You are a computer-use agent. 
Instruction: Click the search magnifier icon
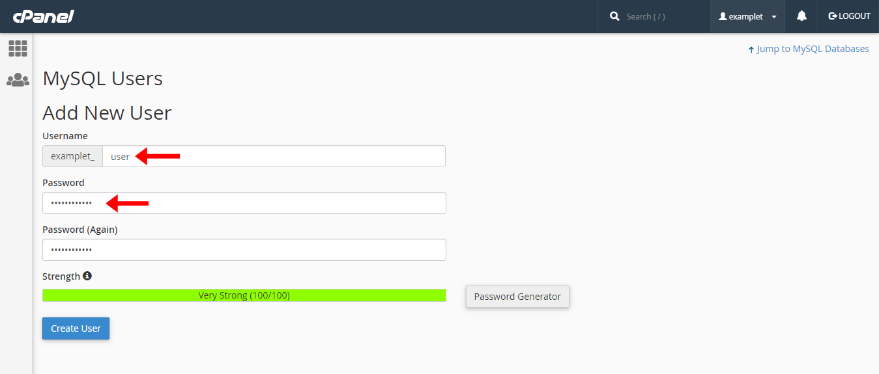click(614, 16)
